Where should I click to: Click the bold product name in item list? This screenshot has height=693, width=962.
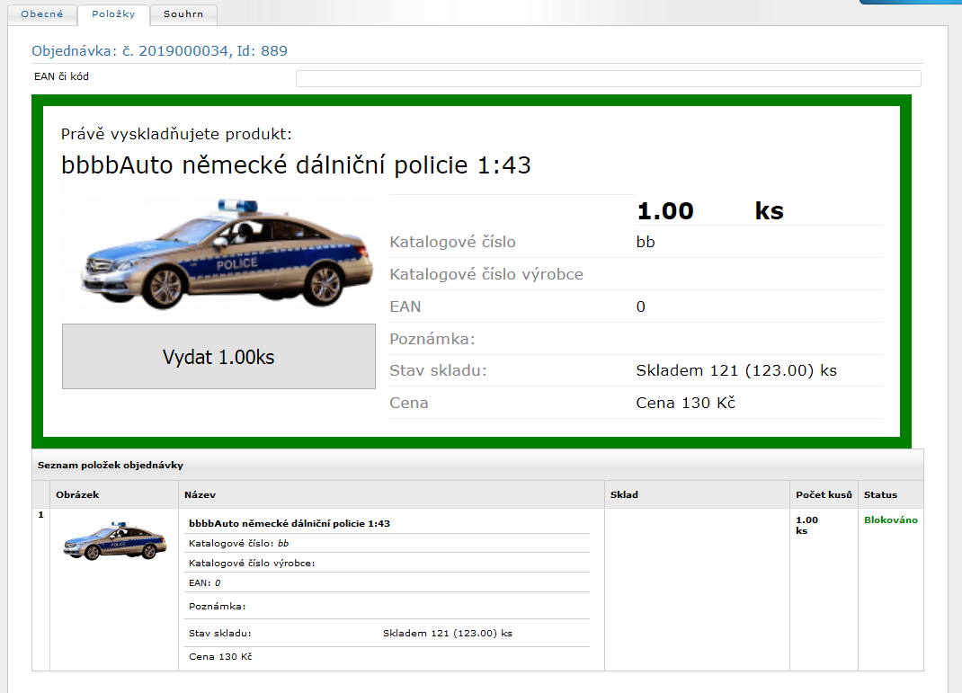tap(289, 524)
